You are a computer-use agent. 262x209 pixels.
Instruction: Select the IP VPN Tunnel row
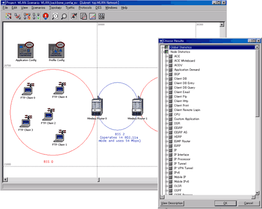pos(184,168)
